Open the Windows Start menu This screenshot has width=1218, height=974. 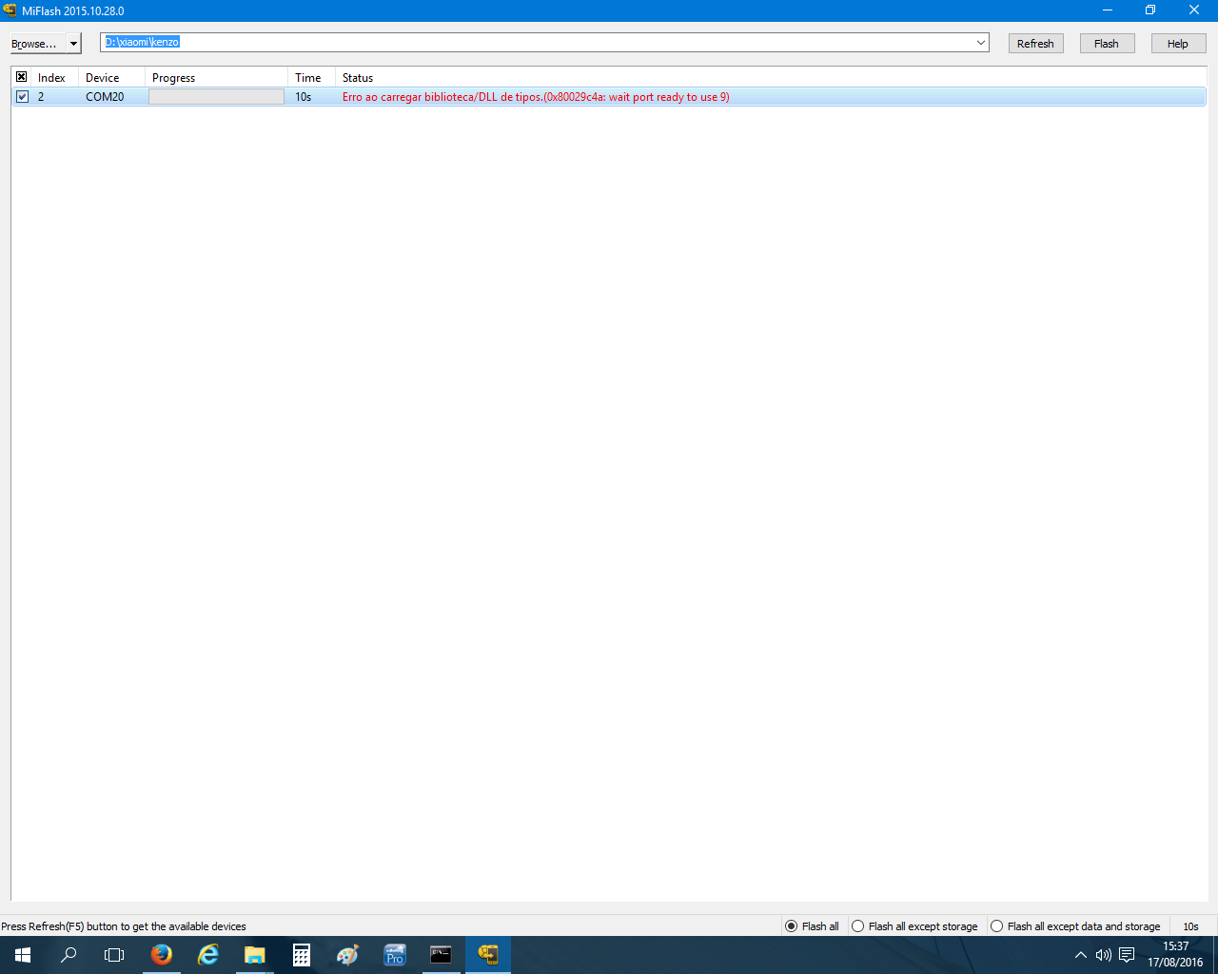(23, 955)
